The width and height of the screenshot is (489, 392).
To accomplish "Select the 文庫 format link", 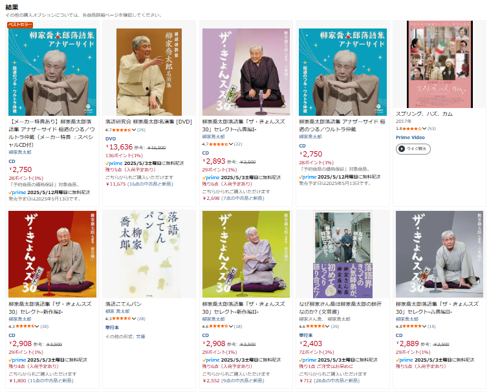I will point(140,336).
